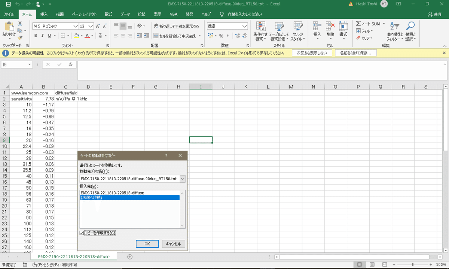This screenshot has height=269, width=449.
Task: Click the Decrease indent icon
Action: pos(139,36)
